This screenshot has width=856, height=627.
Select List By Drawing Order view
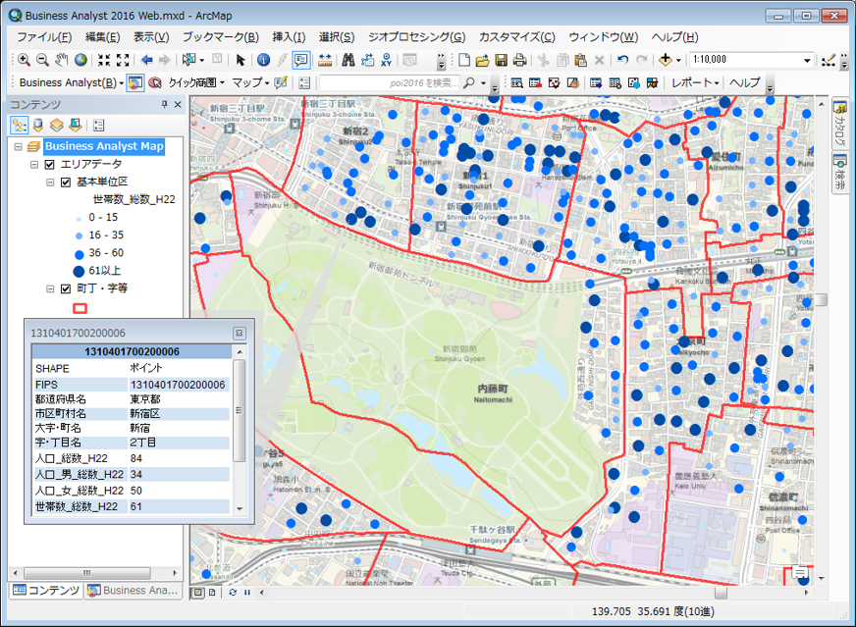point(19,126)
